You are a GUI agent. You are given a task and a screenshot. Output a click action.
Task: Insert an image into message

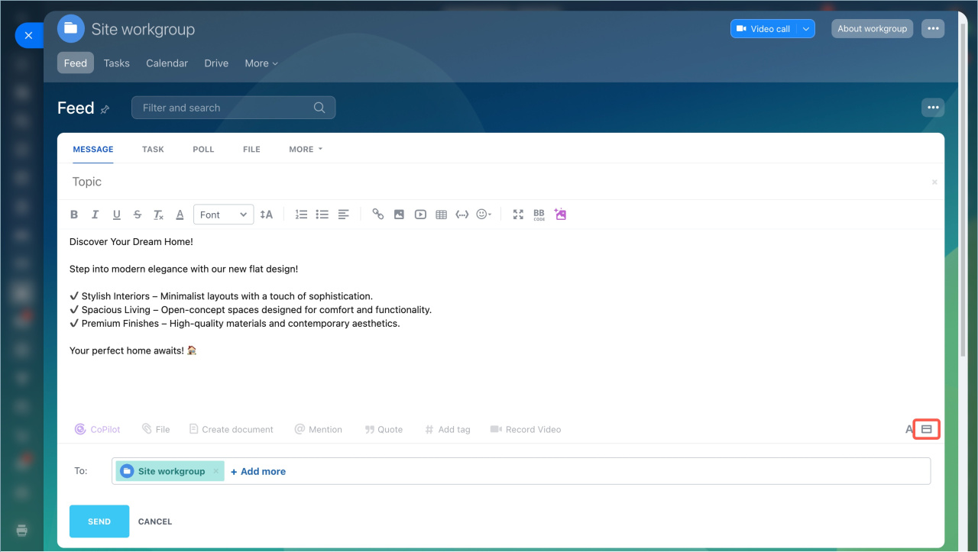(x=399, y=215)
